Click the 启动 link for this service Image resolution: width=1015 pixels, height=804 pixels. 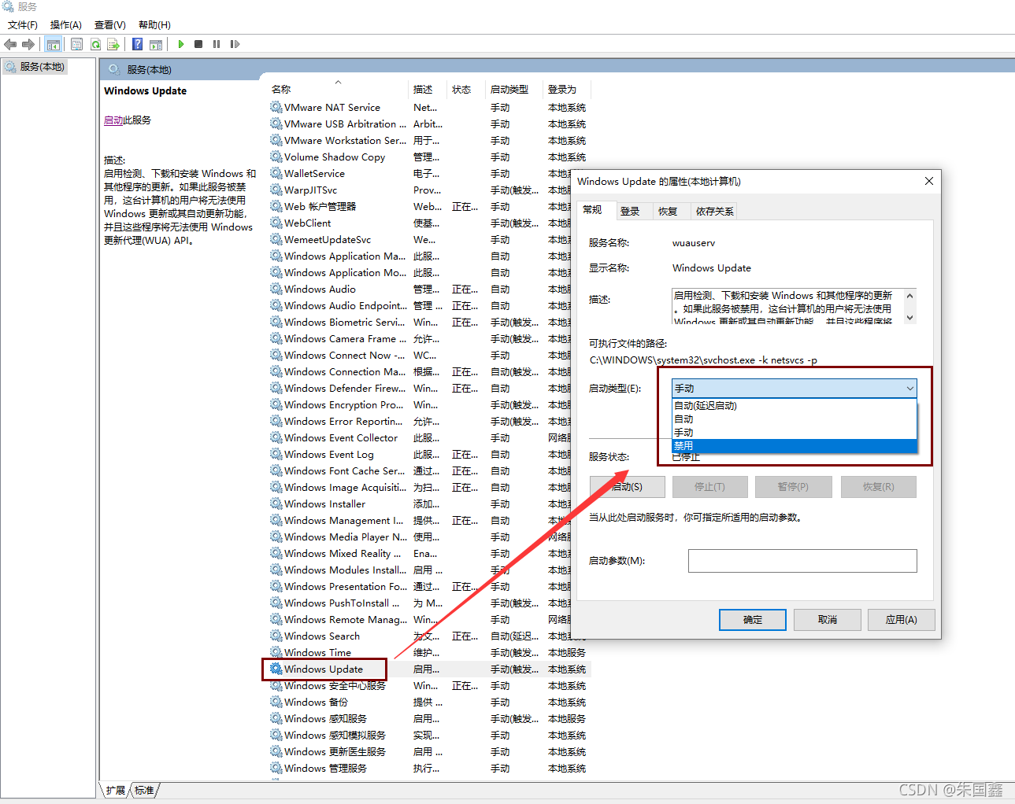[x=113, y=120]
